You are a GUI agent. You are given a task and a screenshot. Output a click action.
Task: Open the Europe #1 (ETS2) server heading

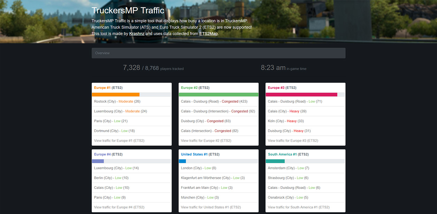point(108,88)
